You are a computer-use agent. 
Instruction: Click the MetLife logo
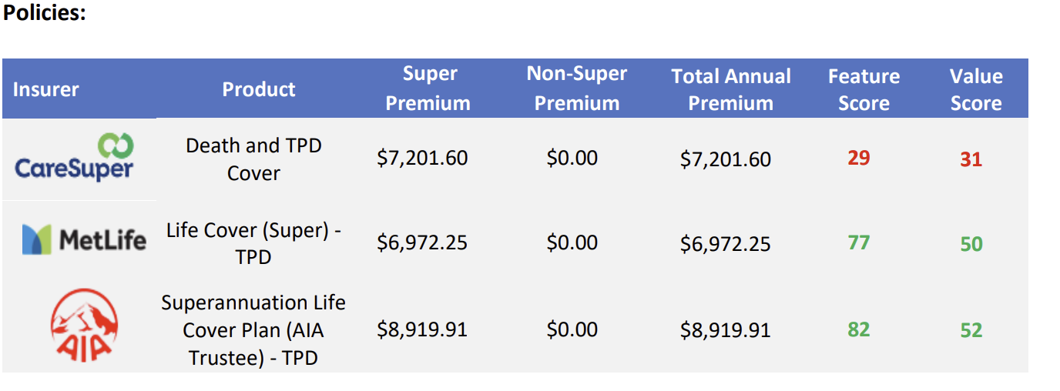click(x=84, y=240)
